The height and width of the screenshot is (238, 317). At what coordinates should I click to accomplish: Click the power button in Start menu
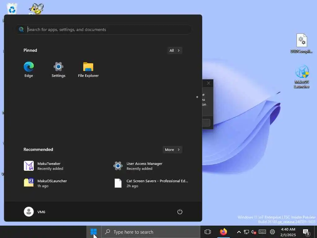pos(180,212)
